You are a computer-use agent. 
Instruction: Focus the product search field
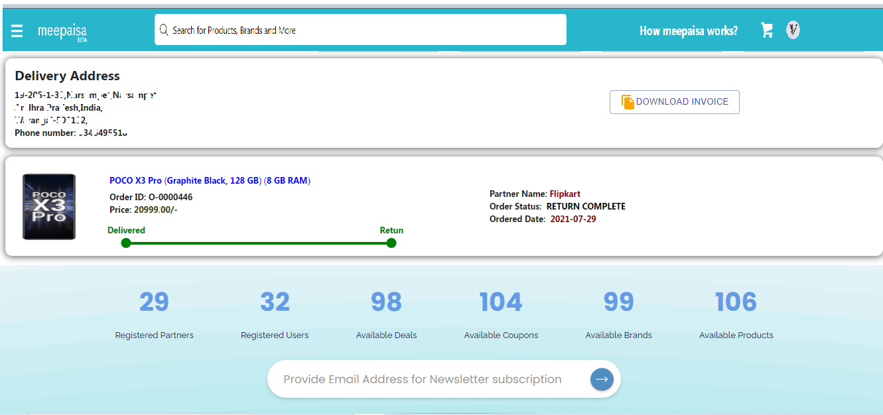point(360,30)
